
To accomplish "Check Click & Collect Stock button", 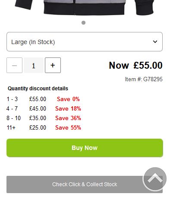I will coord(85,184).
